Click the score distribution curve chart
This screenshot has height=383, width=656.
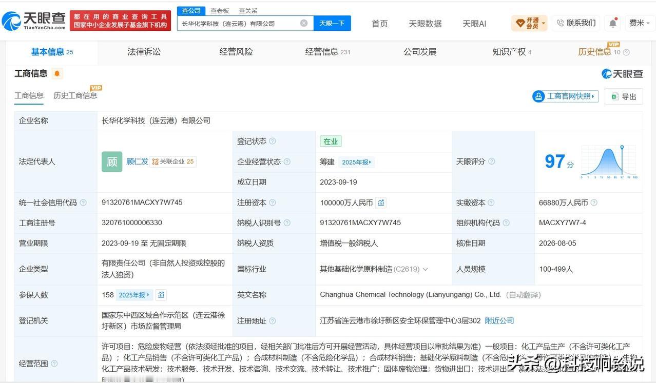[609, 162]
